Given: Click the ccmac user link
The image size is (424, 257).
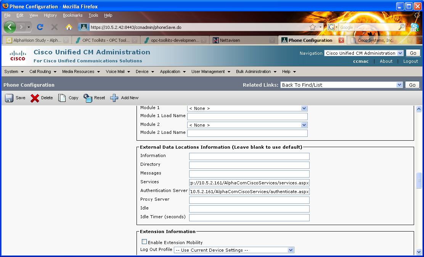Looking at the screenshot, I should tap(361, 61).
